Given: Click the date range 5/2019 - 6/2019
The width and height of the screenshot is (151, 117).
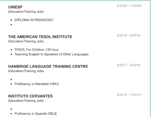Looking at the screenshot, I should click(x=128, y=35).
